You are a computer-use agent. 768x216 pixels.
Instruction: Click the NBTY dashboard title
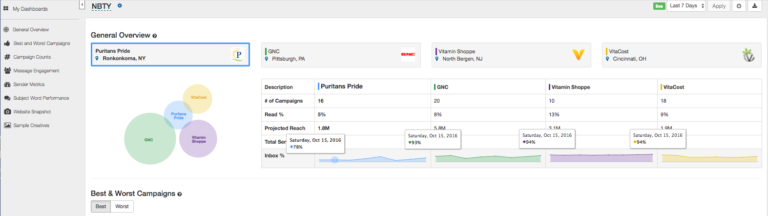pyautogui.click(x=102, y=6)
